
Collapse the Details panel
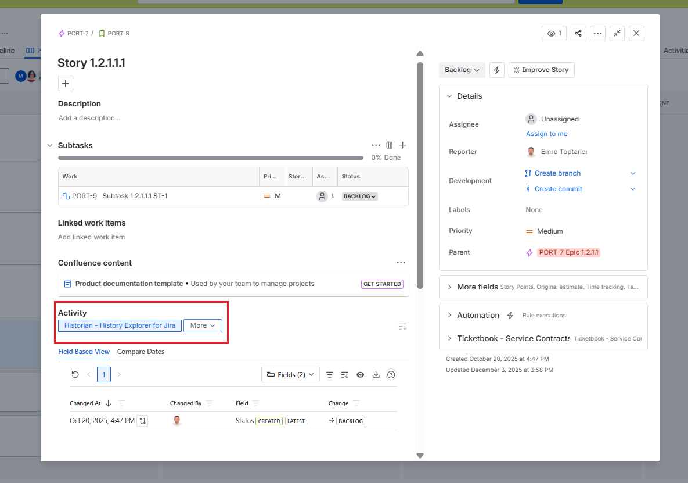tap(449, 96)
